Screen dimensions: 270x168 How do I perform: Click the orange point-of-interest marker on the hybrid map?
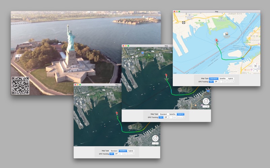click(x=196, y=105)
